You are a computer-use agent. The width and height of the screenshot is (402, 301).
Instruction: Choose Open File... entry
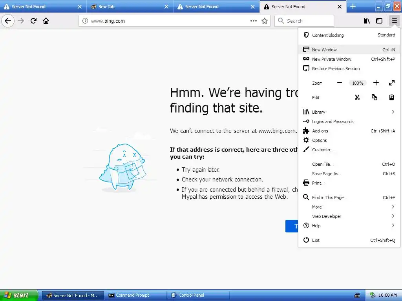[x=349, y=164]
